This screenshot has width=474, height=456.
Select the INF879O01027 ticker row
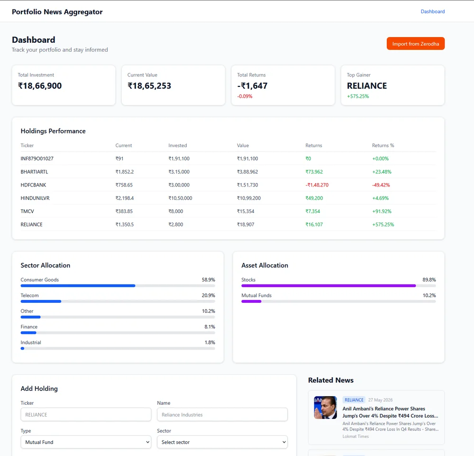point(228,158)
